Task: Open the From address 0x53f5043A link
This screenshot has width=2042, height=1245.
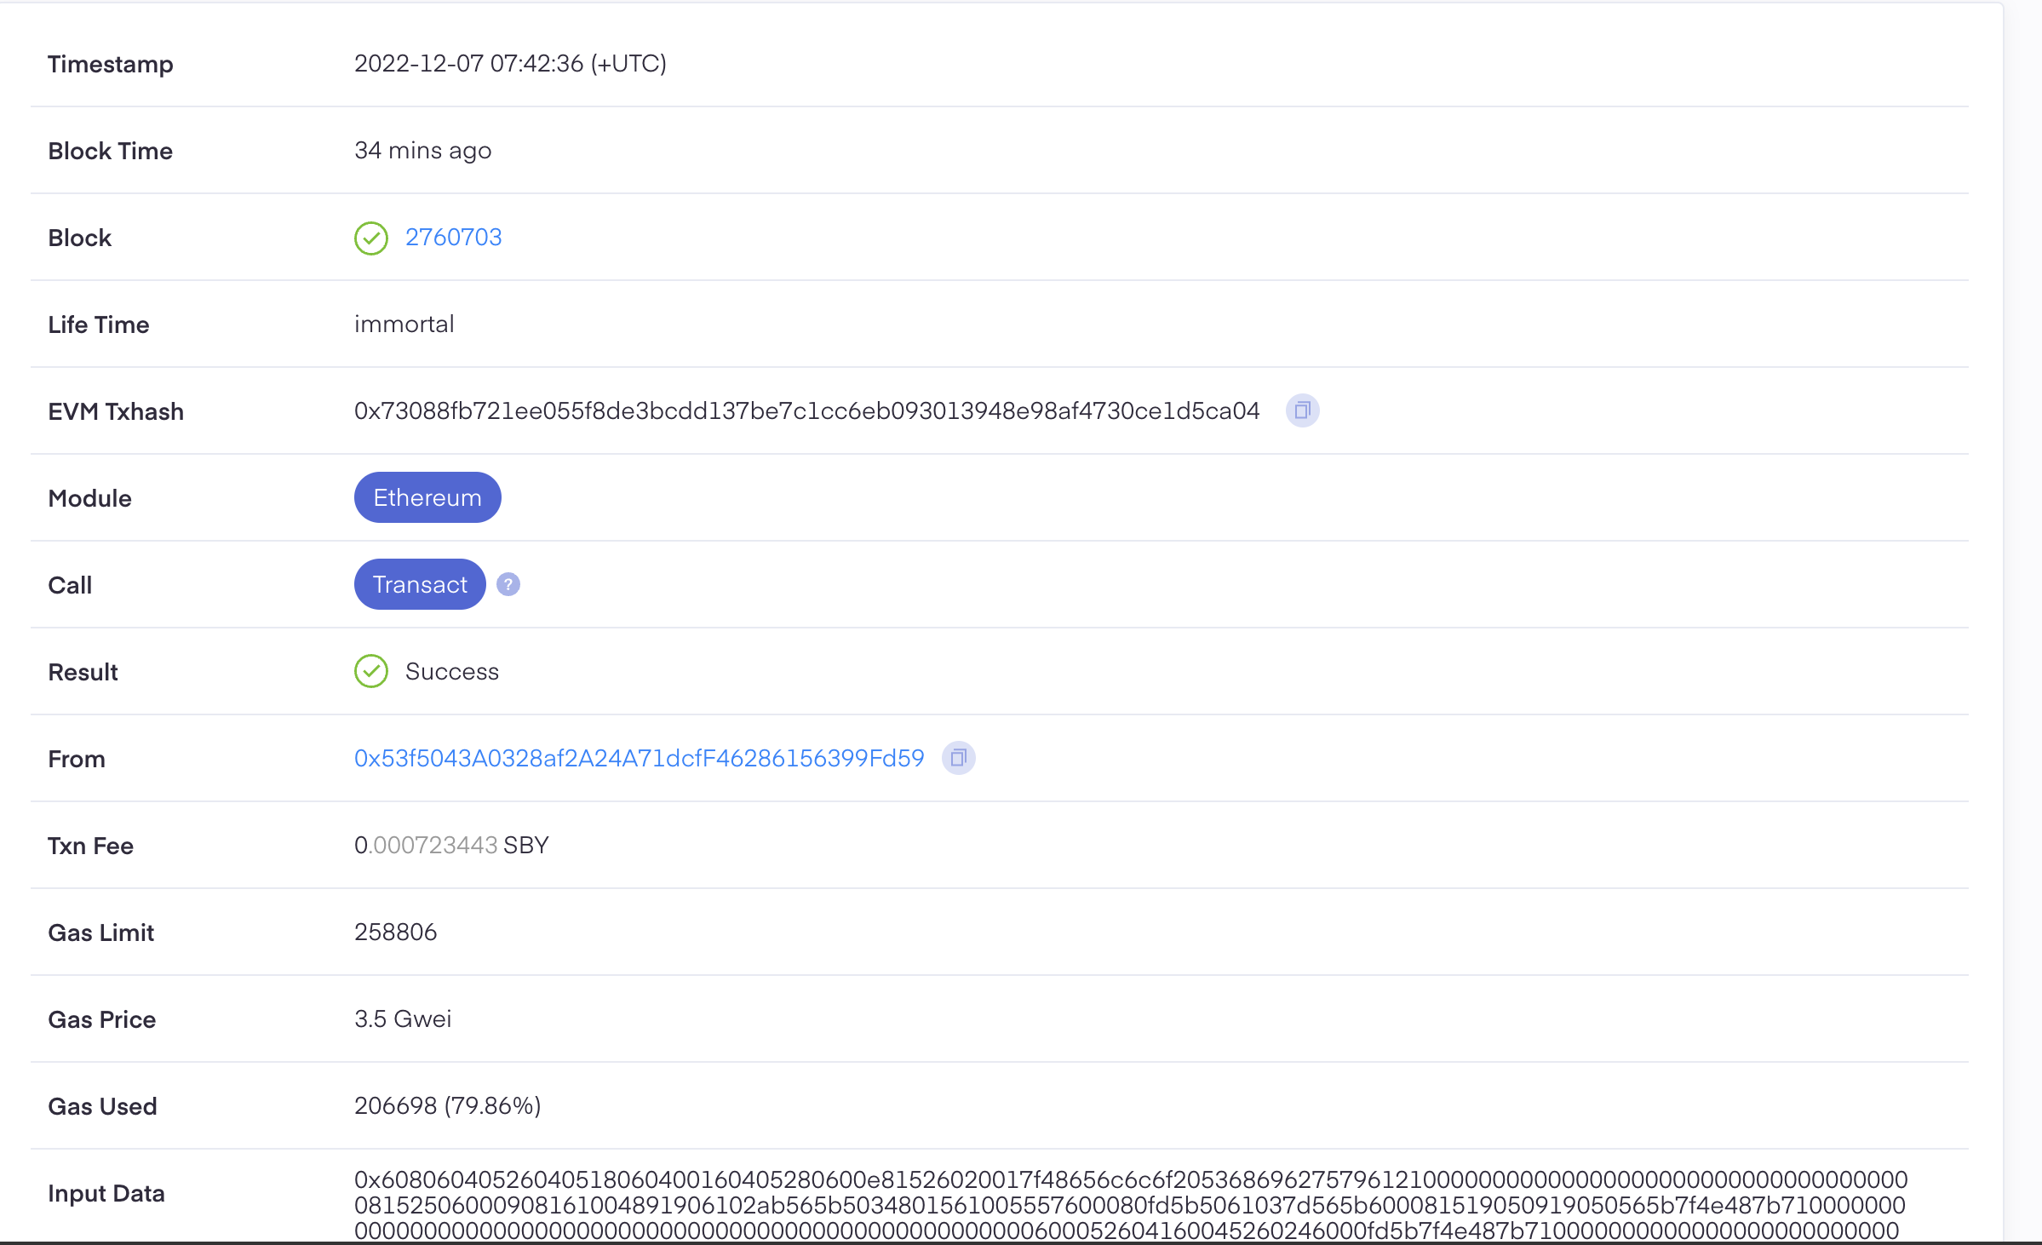Action: point(639,759)
